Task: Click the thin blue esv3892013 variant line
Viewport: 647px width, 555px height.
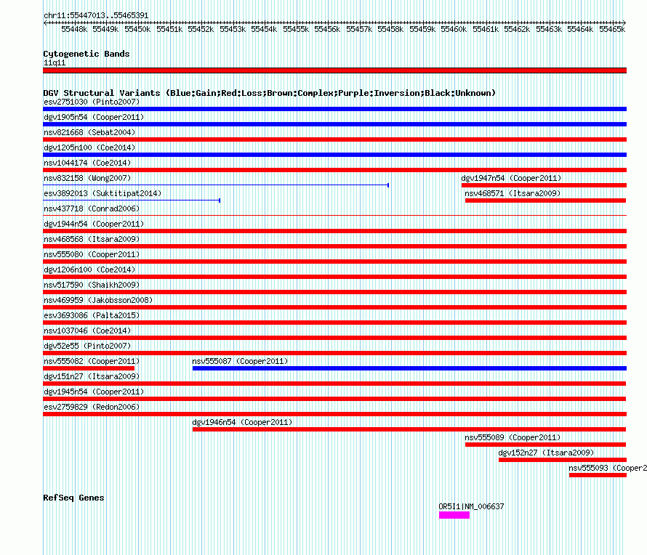Action: click(x=132, y=200)
